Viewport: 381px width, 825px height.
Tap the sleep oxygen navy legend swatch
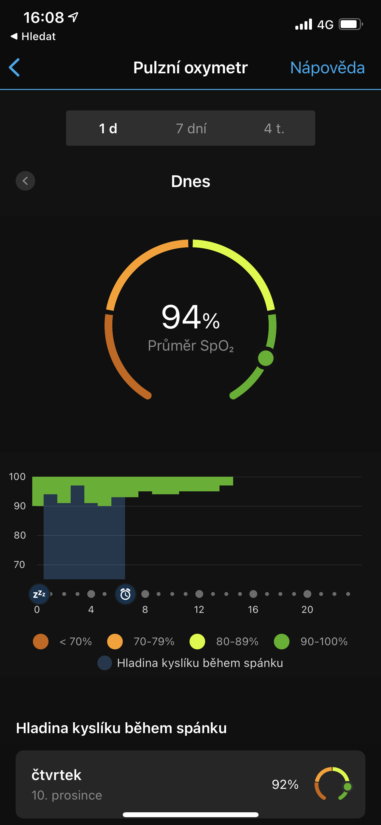coord(105,663)
